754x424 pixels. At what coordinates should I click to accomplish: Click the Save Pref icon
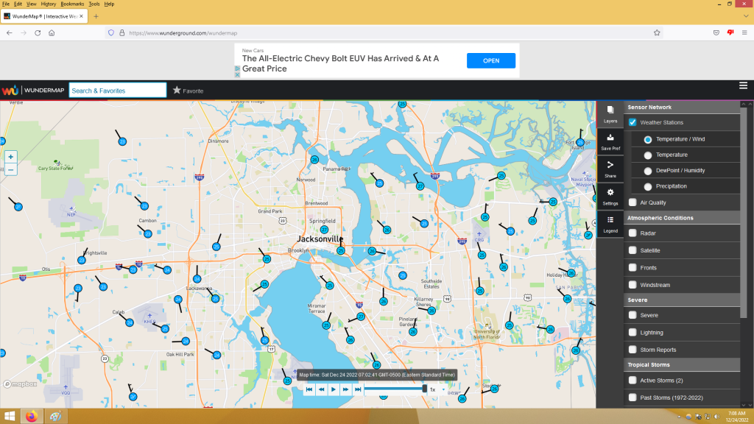pos(610,141)
